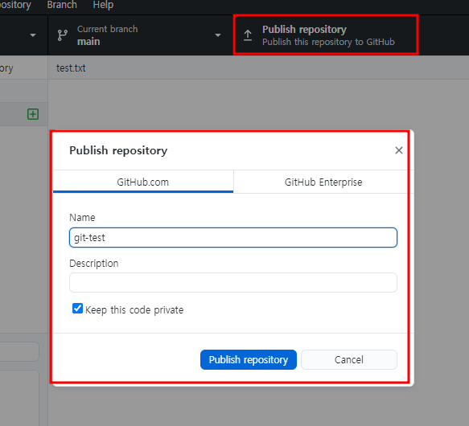The height and width of the screenshot is (426, 469).
Task: Select the test.txt file header
Action: coord(71,68)
